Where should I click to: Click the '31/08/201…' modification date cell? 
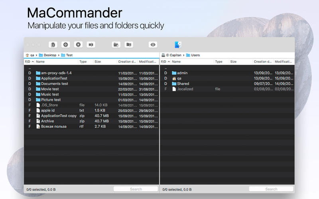[148, 89]
